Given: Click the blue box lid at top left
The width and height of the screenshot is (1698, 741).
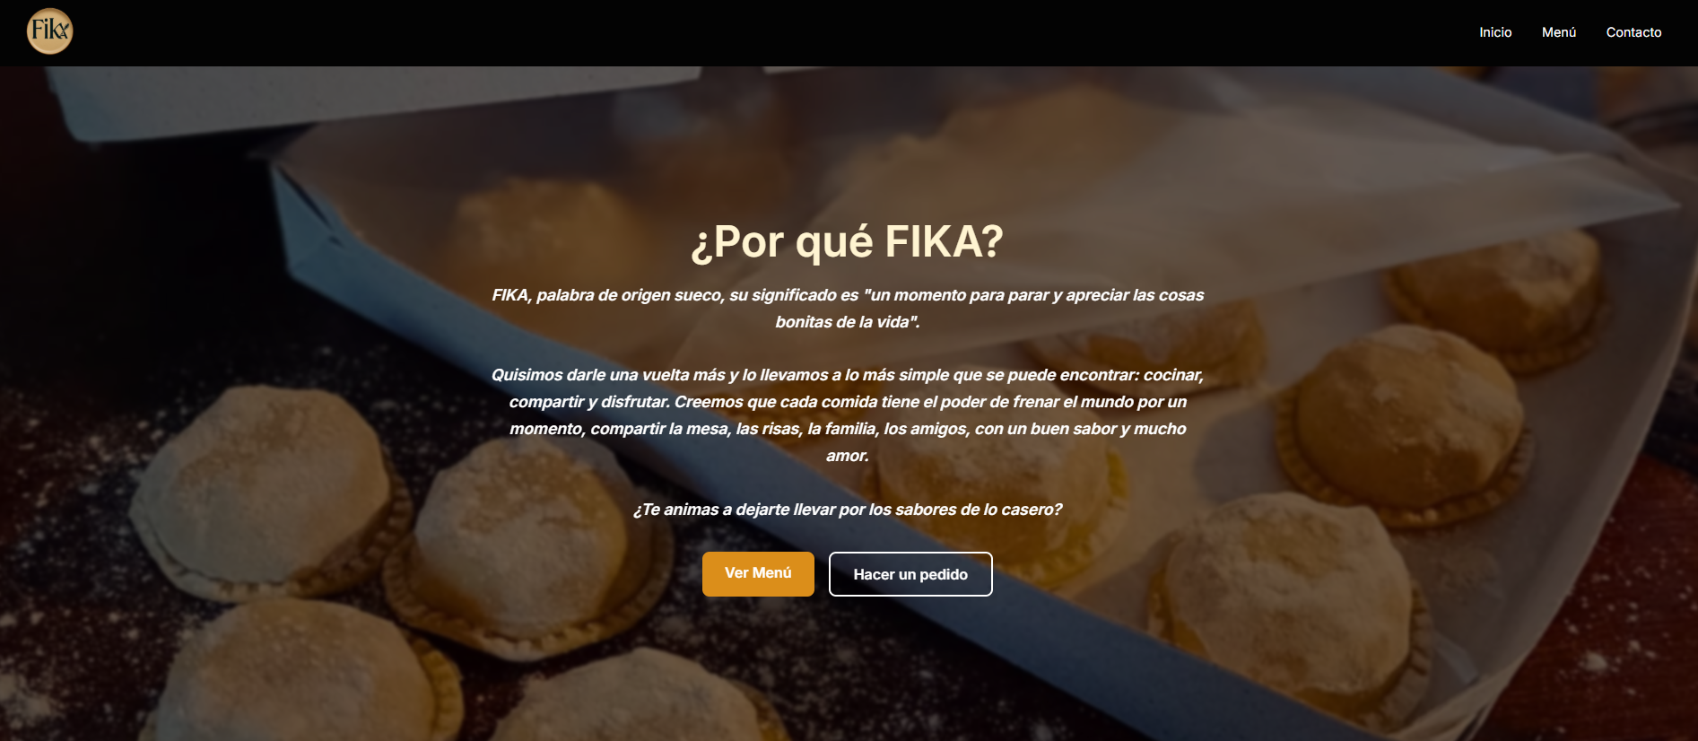Looking at the screenshot, I should click(x=359, y=99).
